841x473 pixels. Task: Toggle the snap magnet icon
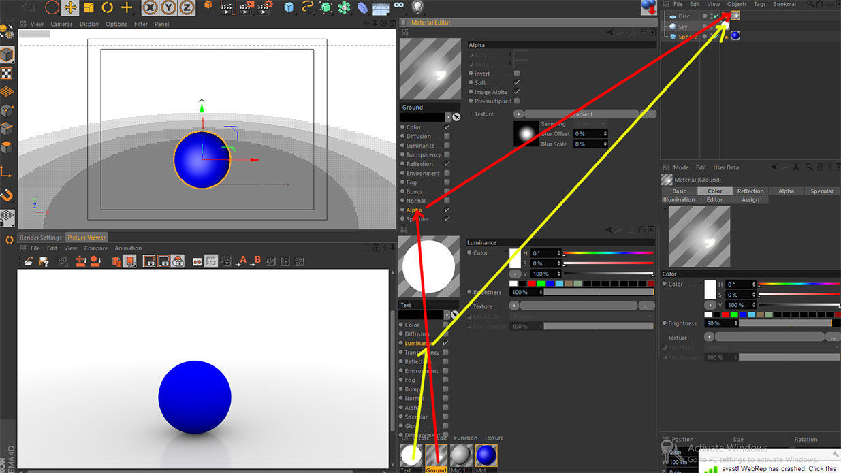click(x=7, y=195)
